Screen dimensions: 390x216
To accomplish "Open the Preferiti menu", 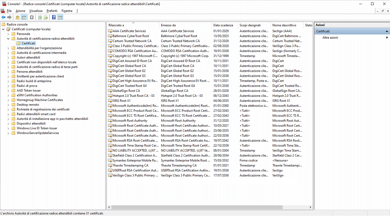I will (52, 11).
